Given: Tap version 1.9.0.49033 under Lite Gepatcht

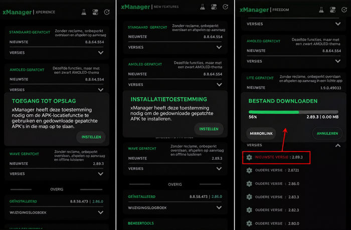Looking at the screenshot, I should click(330, 88).
